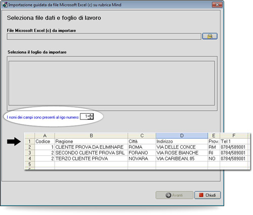Click the black arrow pointing to row 1
The image size is (253, 215).
(14, 141)
